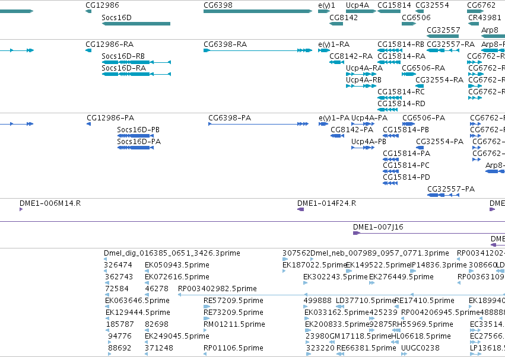Click EST EK129444.5prime

(x=107, y=318)
